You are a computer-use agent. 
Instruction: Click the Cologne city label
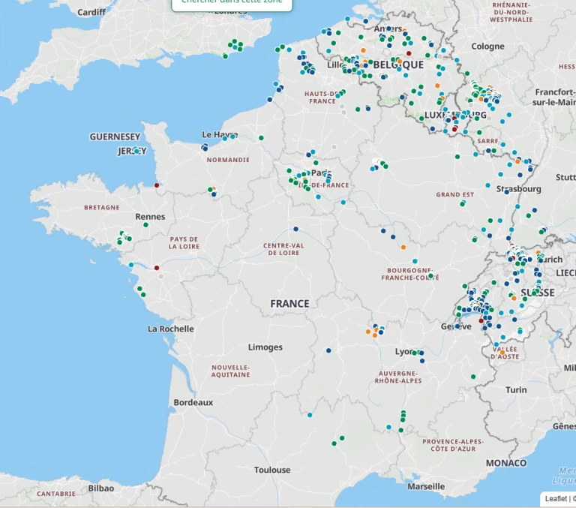487,47
